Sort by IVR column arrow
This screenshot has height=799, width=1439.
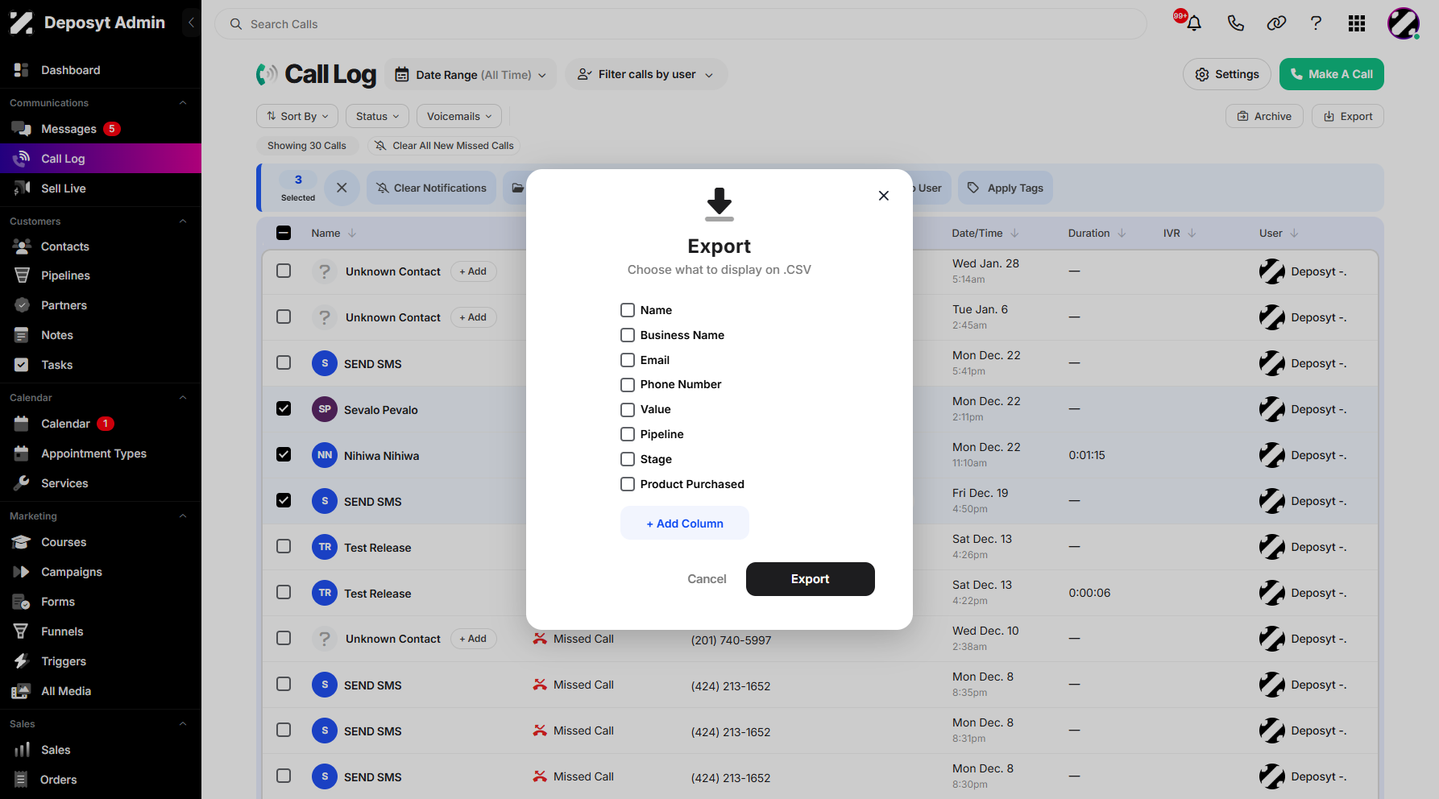1192,234
